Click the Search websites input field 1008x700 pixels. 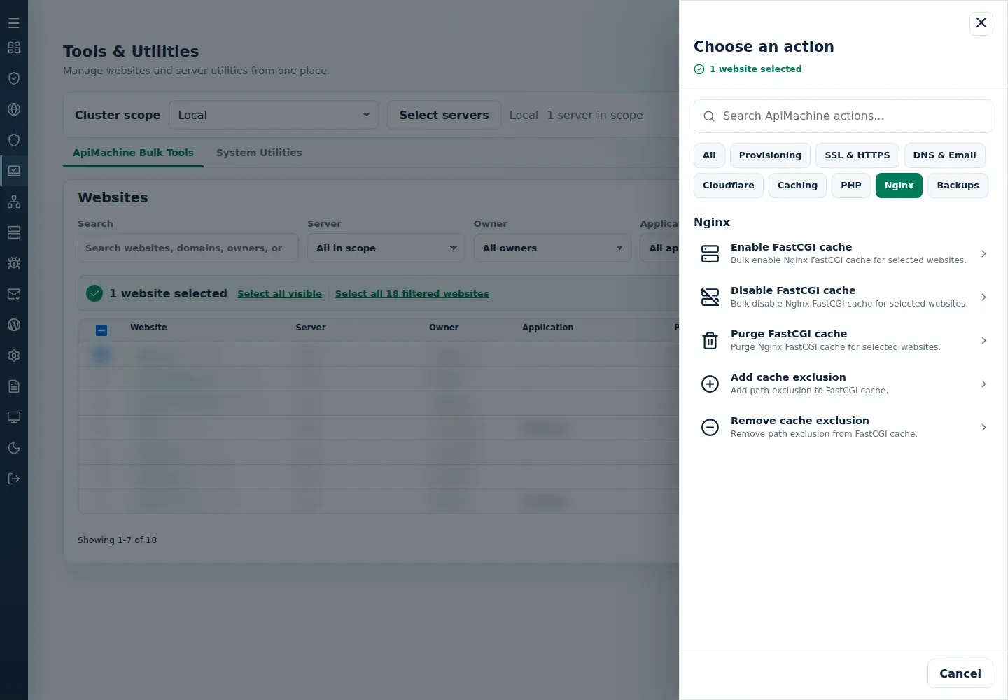(188, 248)
